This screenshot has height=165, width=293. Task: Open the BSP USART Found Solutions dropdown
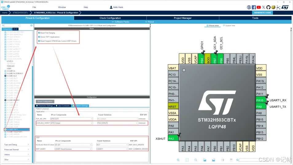(x=112, y=149)
